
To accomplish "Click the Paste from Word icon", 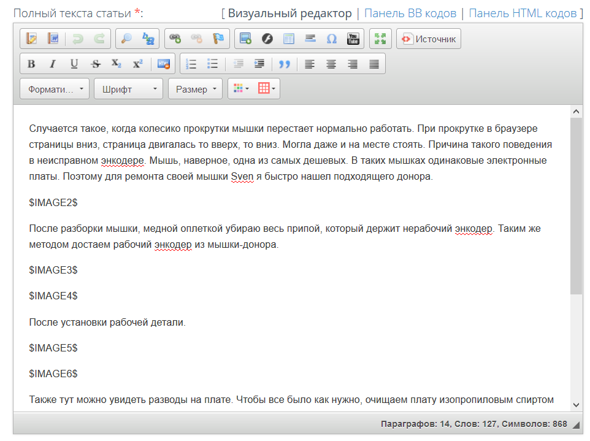I will pos(53,39).
